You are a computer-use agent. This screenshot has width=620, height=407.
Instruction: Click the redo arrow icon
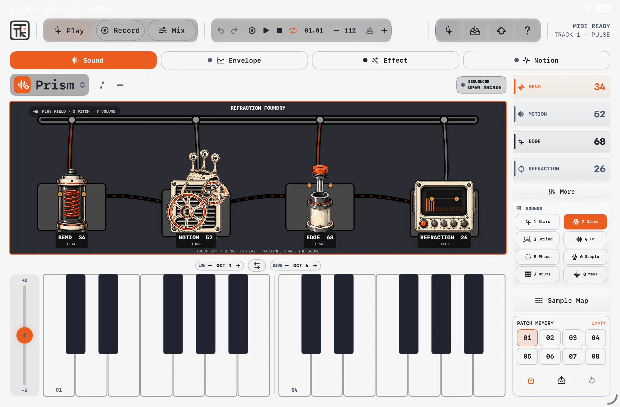tap(234, 31)
